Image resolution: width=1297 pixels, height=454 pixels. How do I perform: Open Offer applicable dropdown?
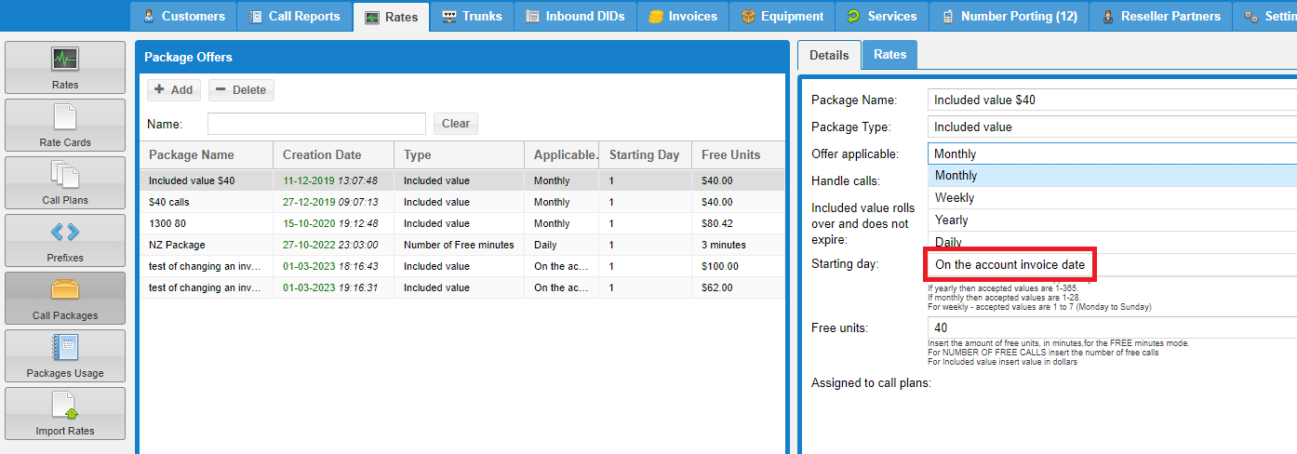click(1112, 154)
